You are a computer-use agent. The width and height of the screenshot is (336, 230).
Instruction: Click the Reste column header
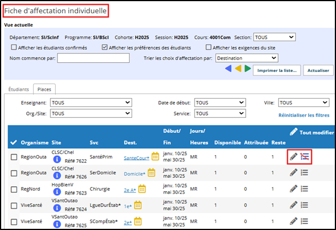tap(279, 143)
